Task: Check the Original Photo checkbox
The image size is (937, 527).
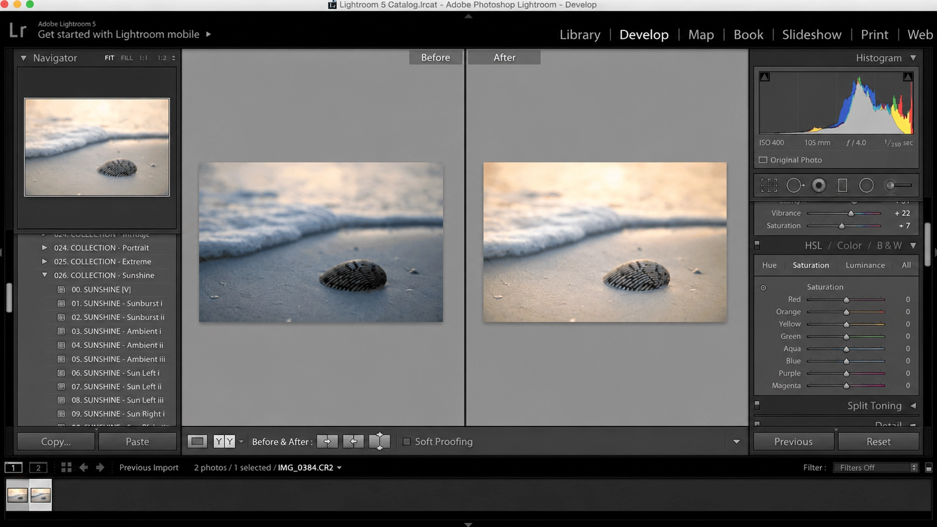Action: tap(763, 160)
